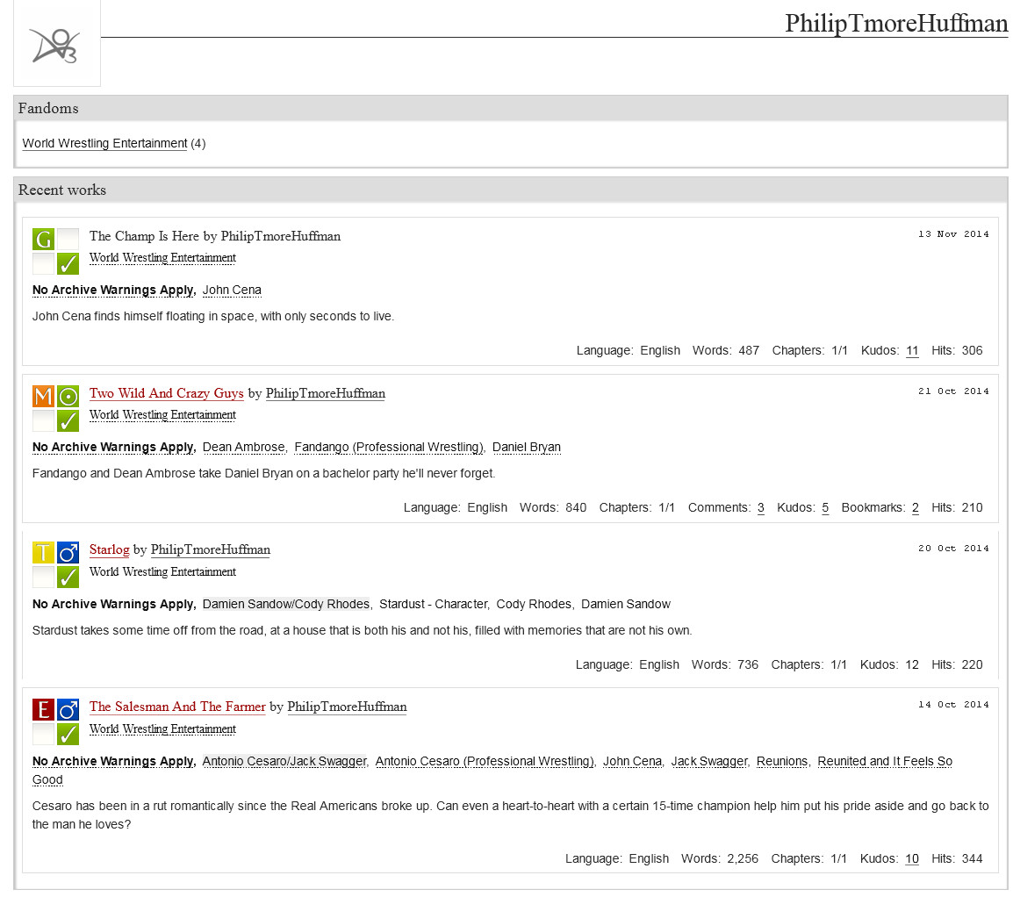Open the fandom link under The Champ Is Here
The image size is (1013, 897).
(162, 258)
